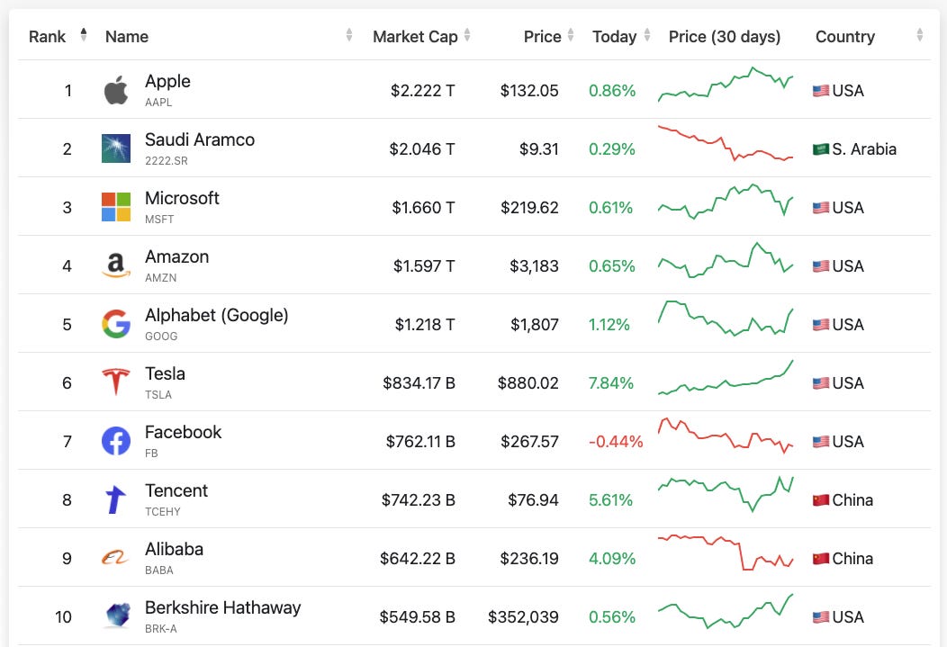Image resolution: width=947 pixels, height=647 pixels.
Task: Click Berkshire Hathaway's 30-day price chart
Action: (726, 611)
